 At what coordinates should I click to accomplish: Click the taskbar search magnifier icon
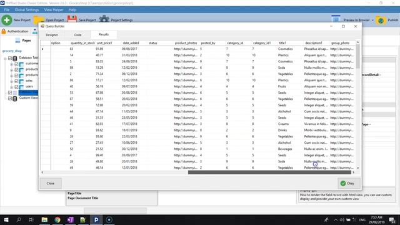[x=19, y=219]
